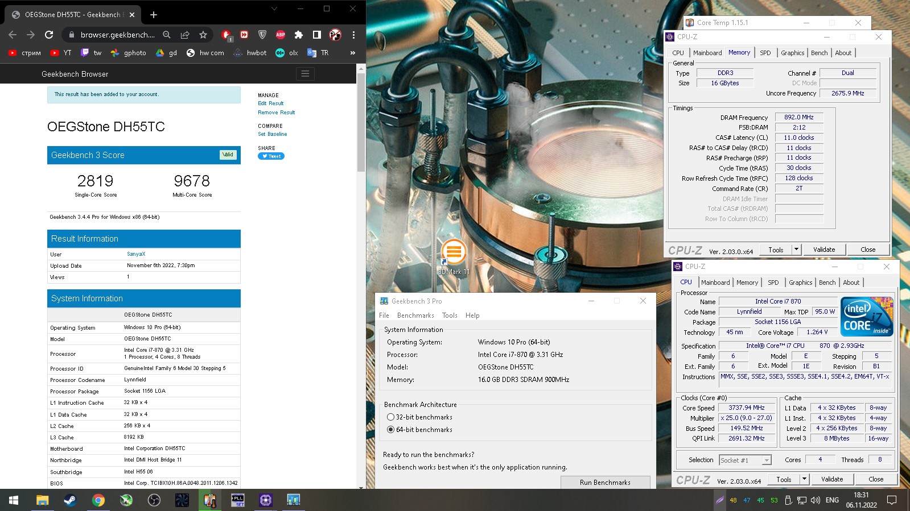910x511 pixels.
Task: Open Graphics tab in lower CPU-Z window
Action: tap(800, 282)
